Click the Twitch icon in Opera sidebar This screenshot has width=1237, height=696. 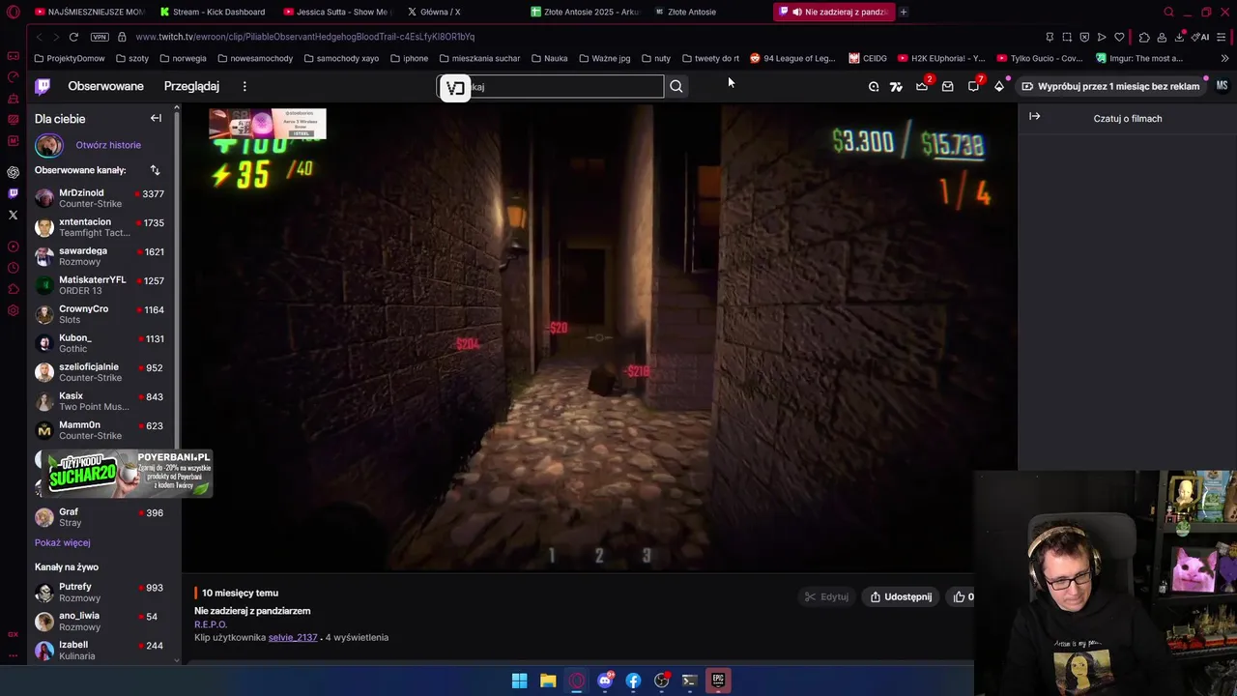click(x=13, y=193)
